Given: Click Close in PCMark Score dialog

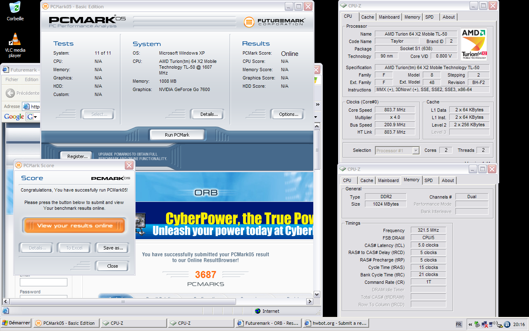Looking at the screenshot, I should point(112,266).
